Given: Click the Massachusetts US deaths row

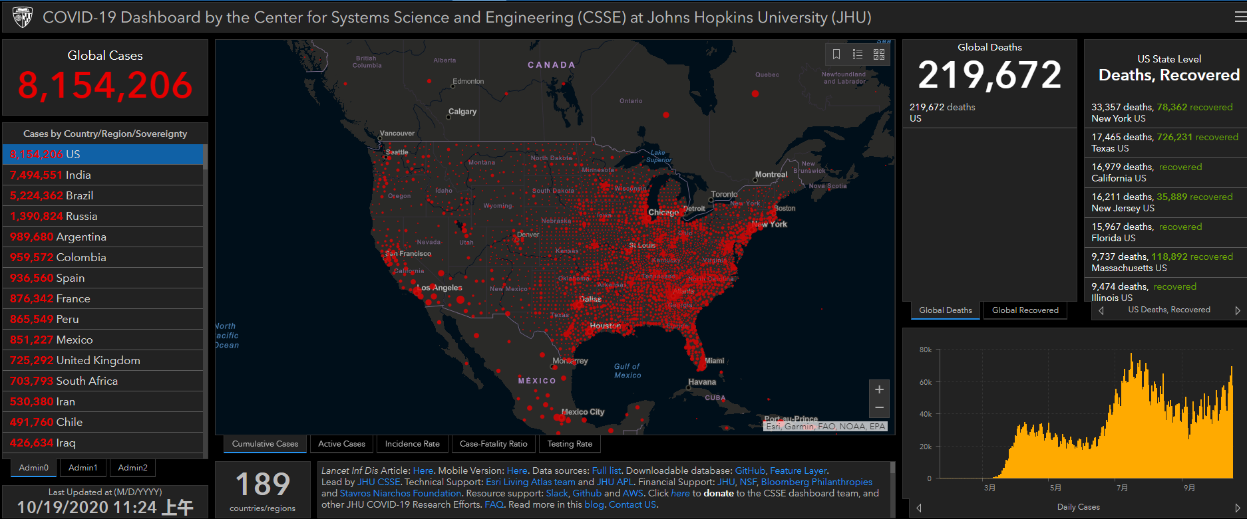Looking at the screenshot, I should [x=1164, y=262].
